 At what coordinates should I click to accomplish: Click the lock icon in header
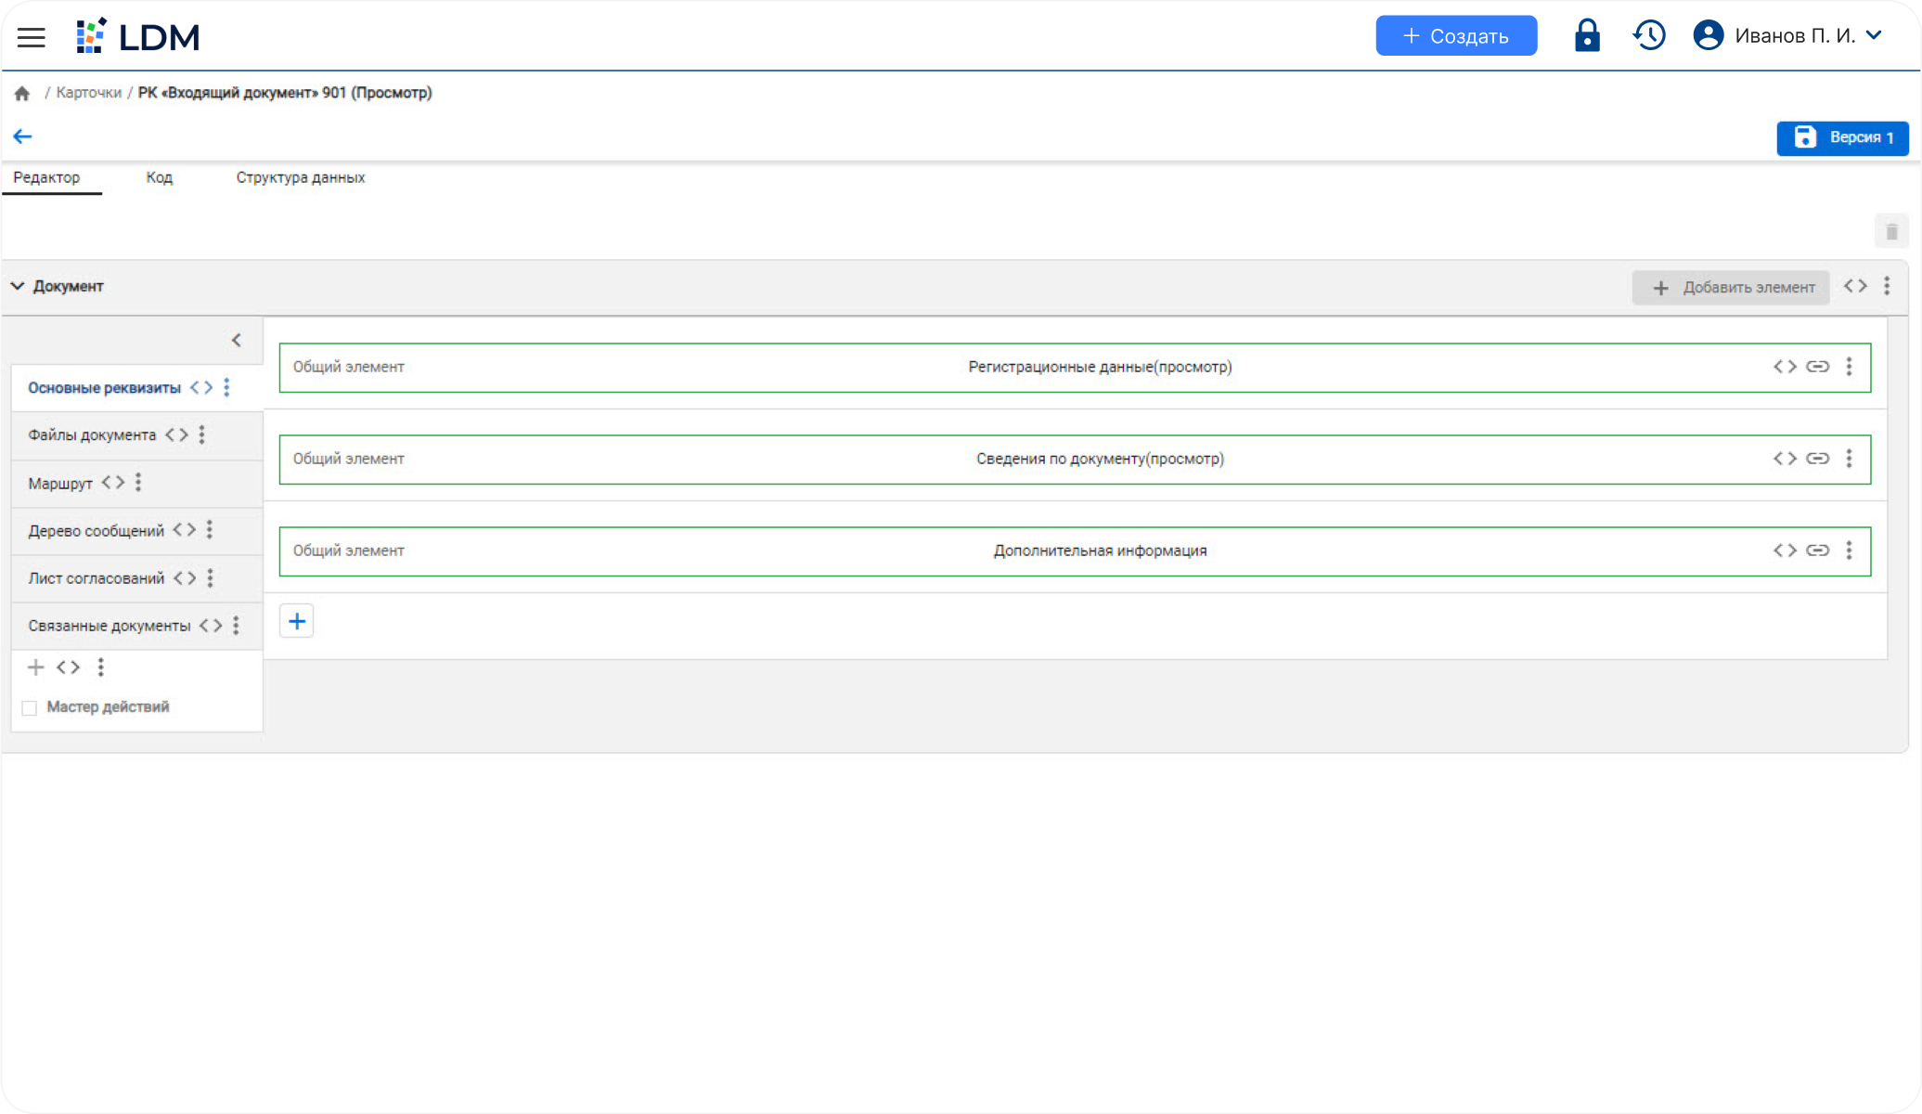click(x=1587, y=35)
